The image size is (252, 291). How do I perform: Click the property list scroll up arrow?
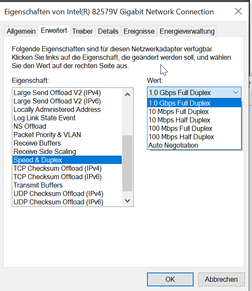[x=128, y=95]
